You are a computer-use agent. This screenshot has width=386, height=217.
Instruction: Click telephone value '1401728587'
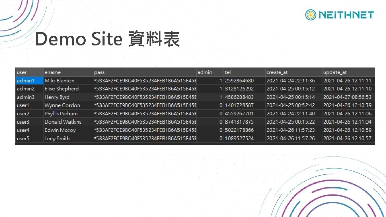239,106
